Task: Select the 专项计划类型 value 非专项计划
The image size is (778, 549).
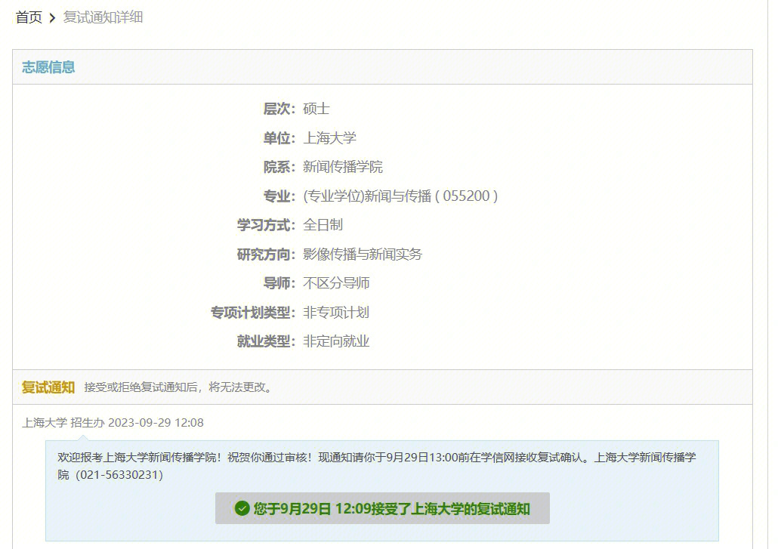Action: point(336,312)
